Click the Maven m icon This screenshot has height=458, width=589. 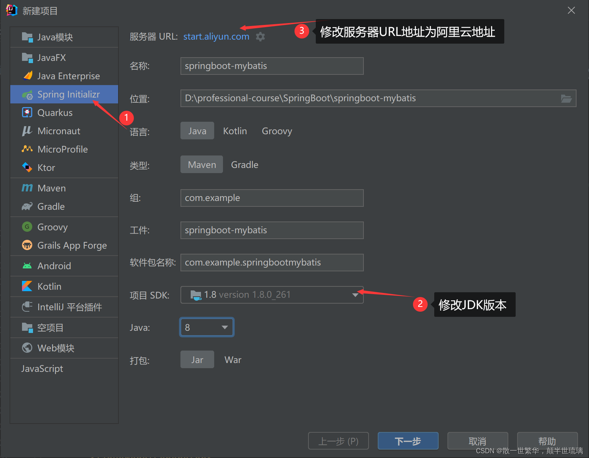point(27,188)
